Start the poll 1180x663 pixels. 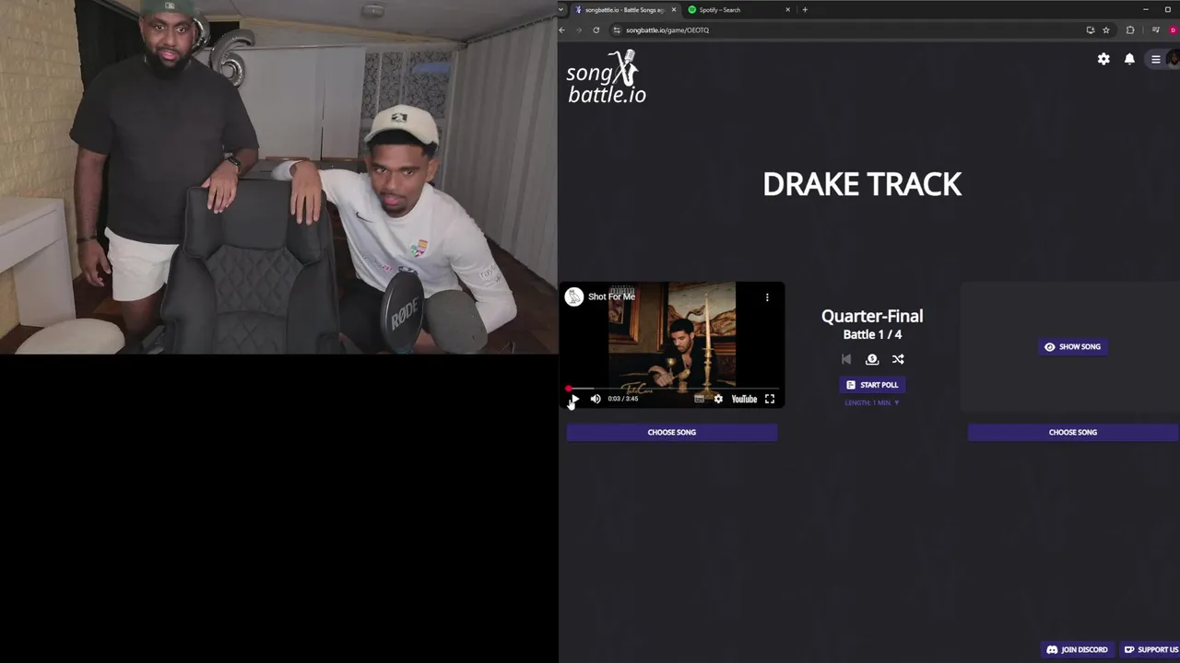pos(872,385)
